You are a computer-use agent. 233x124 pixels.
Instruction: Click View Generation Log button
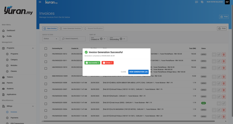click(138, 72)
